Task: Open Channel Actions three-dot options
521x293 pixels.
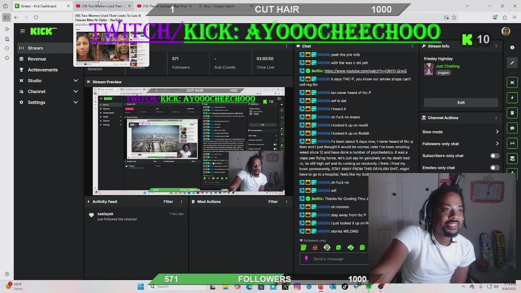Action: [496, 118]
